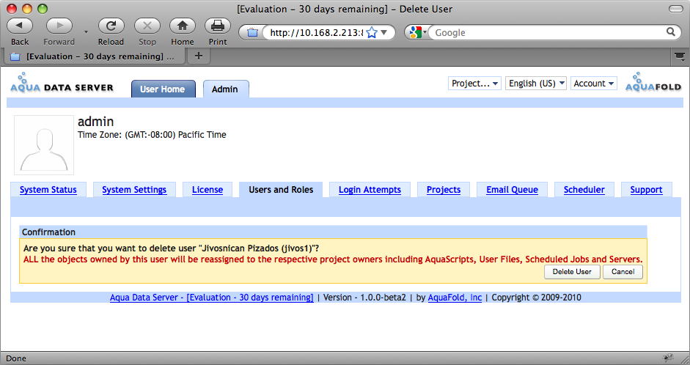Click the AquaFold logo

(x=653, y=82)
